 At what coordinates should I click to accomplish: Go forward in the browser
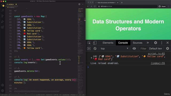(91, 6)
